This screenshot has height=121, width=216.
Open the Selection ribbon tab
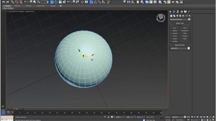28,6
